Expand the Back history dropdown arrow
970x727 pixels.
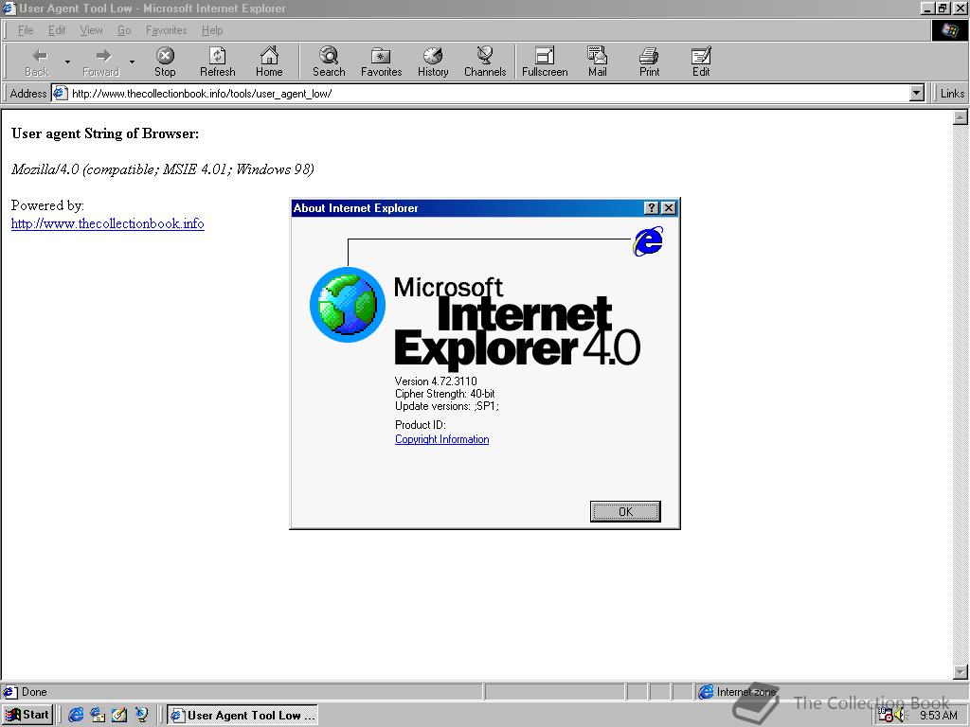point(67,62)
